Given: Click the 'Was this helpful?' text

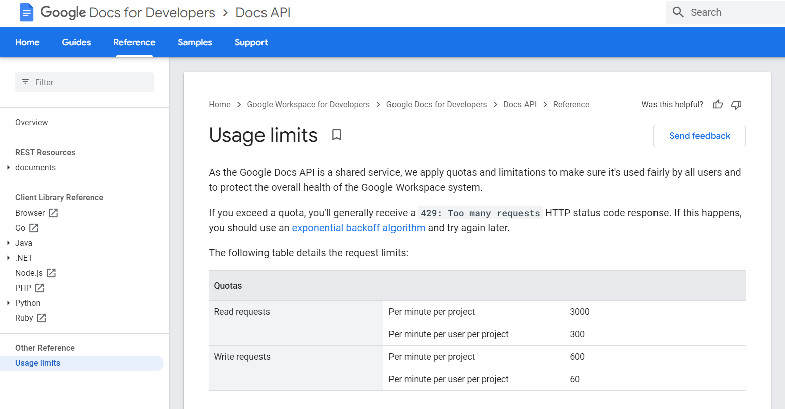Looking at the screenshot, I should [x=672, y=104].
